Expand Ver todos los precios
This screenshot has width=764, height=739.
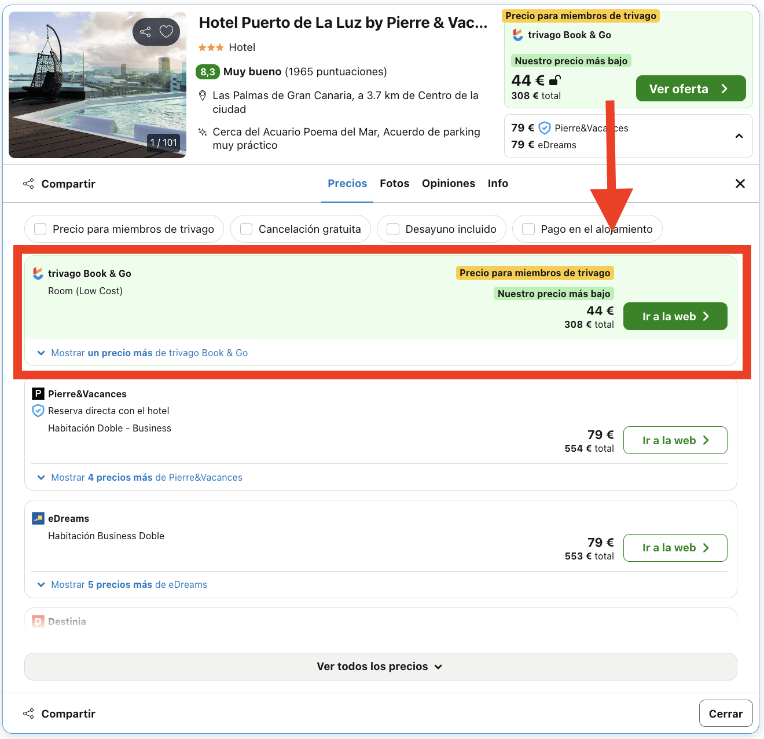(x=380, y=667)
